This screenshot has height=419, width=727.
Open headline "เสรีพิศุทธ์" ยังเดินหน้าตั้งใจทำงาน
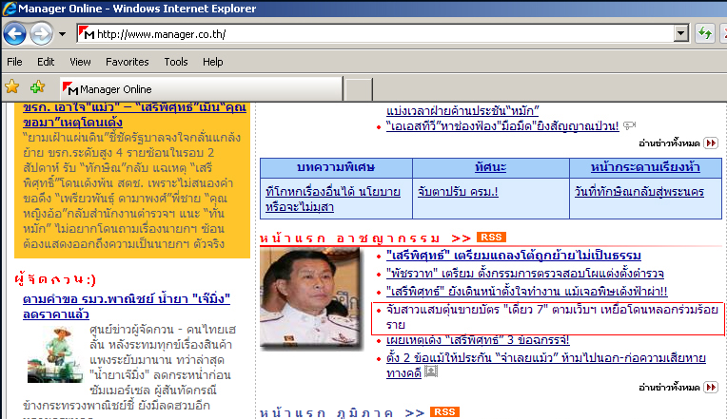point(527,292)
